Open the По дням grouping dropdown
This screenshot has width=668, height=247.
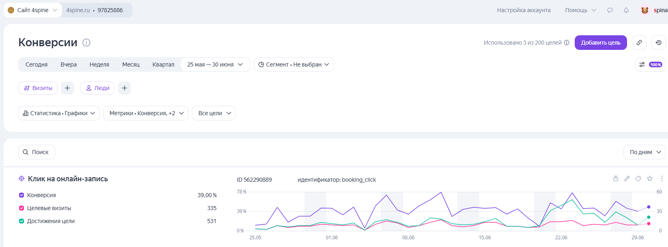pos(644,152)
